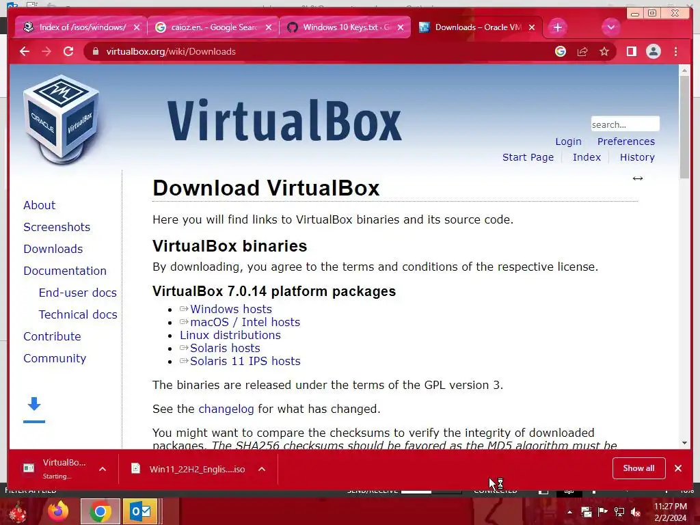The image size is (700, 525).
Task: Close the downloads shelf
Action: [677, 468]
